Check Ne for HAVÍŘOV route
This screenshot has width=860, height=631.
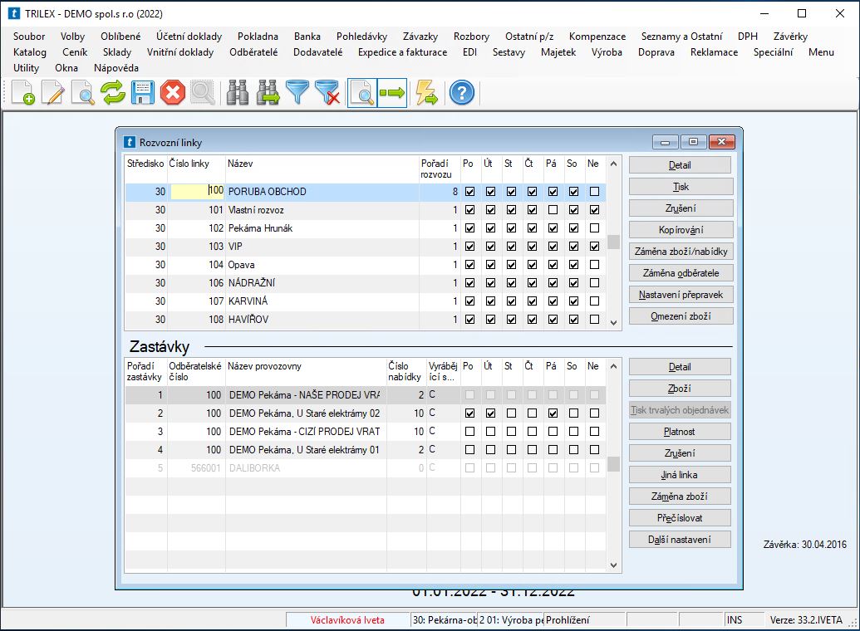tap(594, 320)
